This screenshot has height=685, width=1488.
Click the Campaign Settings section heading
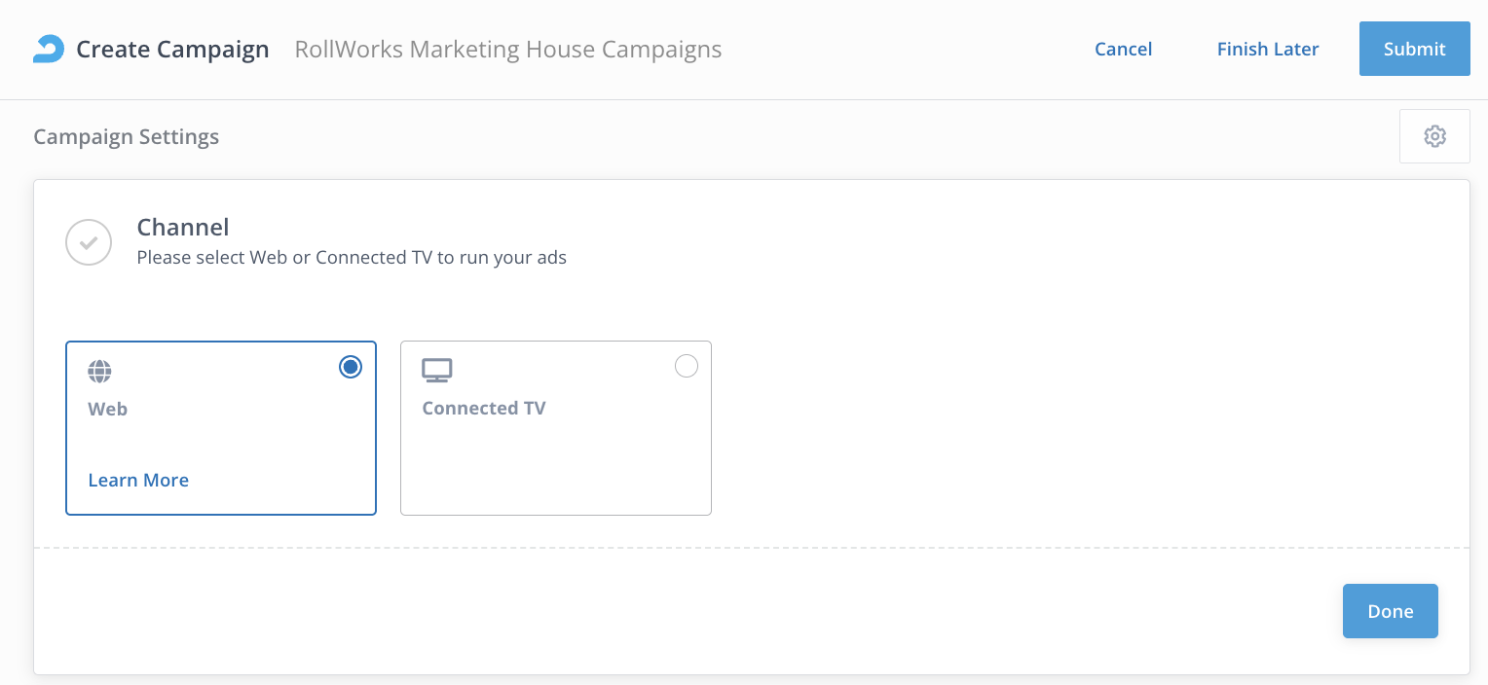[x=126, y=136]
